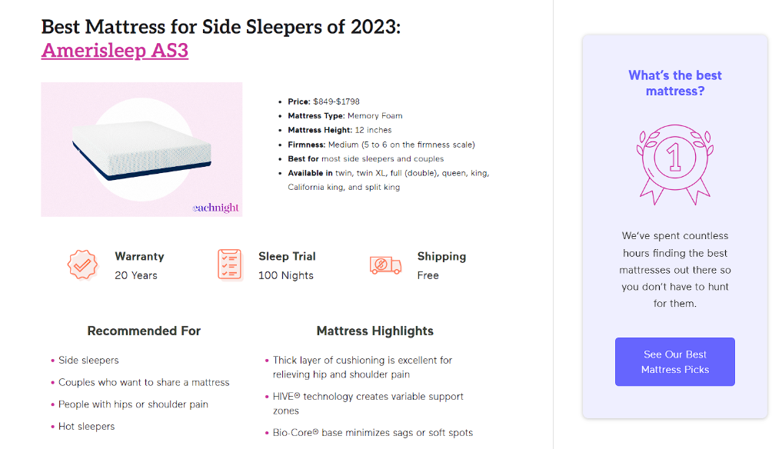Click the eachnight logo watermark
Screen dimensions: 782x449
coord(215,208)
